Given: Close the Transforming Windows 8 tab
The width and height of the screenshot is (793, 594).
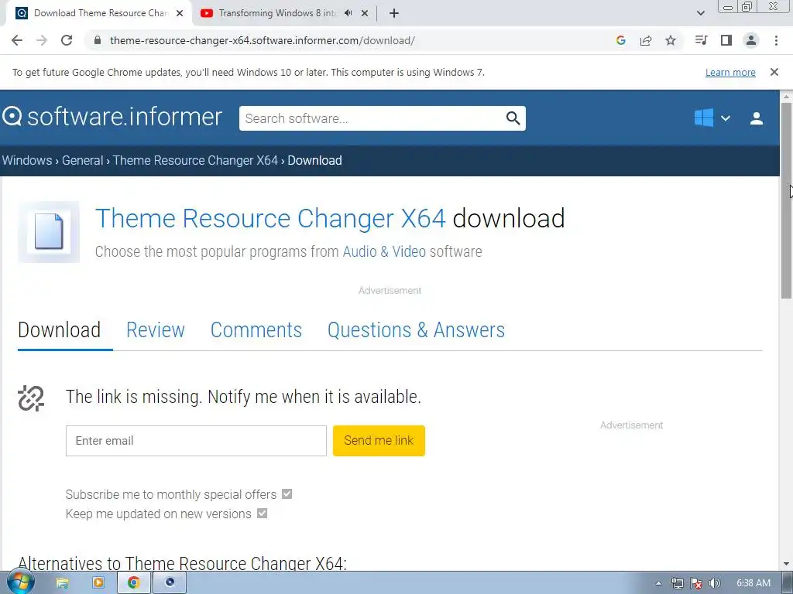Looking at the screenshot, I should pyautogui.click(x=365, y=13).
